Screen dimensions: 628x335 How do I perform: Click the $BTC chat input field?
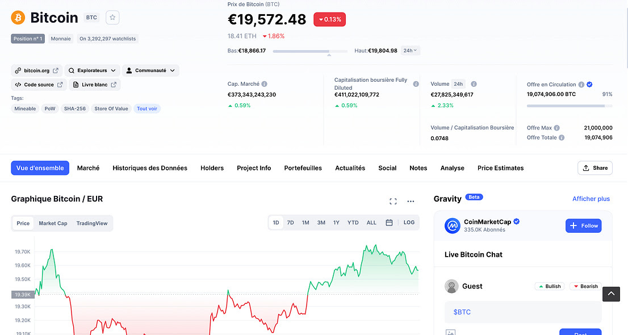[x=522, y=312]
